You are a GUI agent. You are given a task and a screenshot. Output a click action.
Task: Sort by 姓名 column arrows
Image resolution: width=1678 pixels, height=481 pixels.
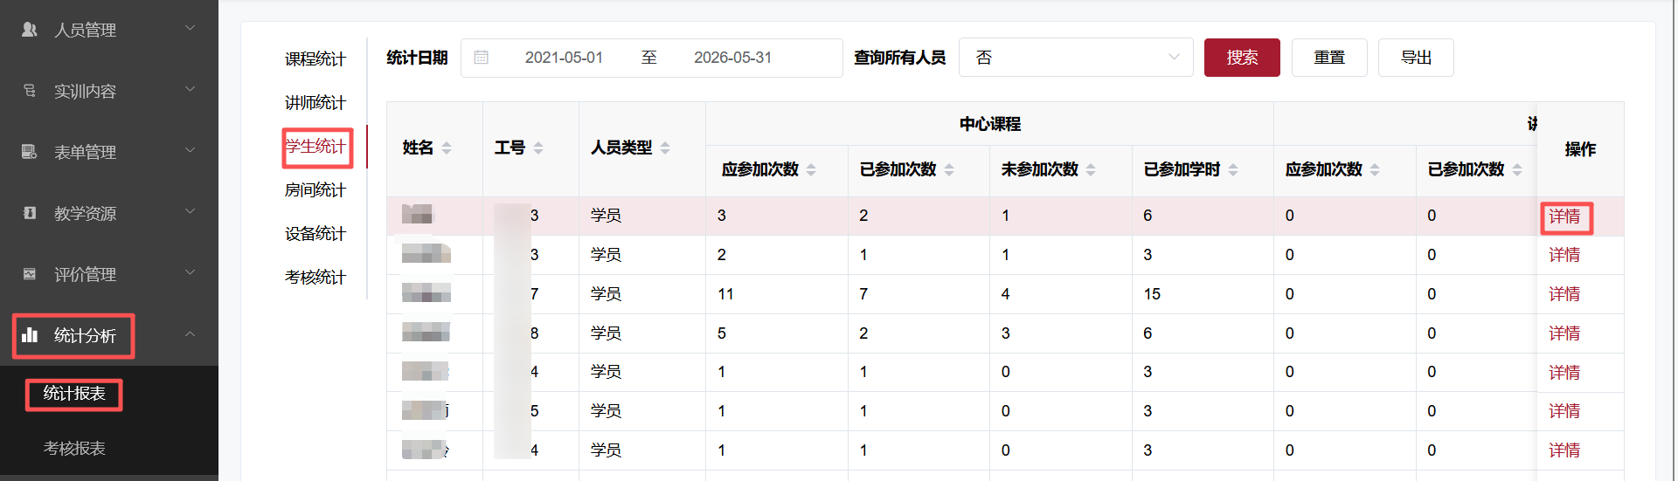pyautogui.click(x=447, y=148)
